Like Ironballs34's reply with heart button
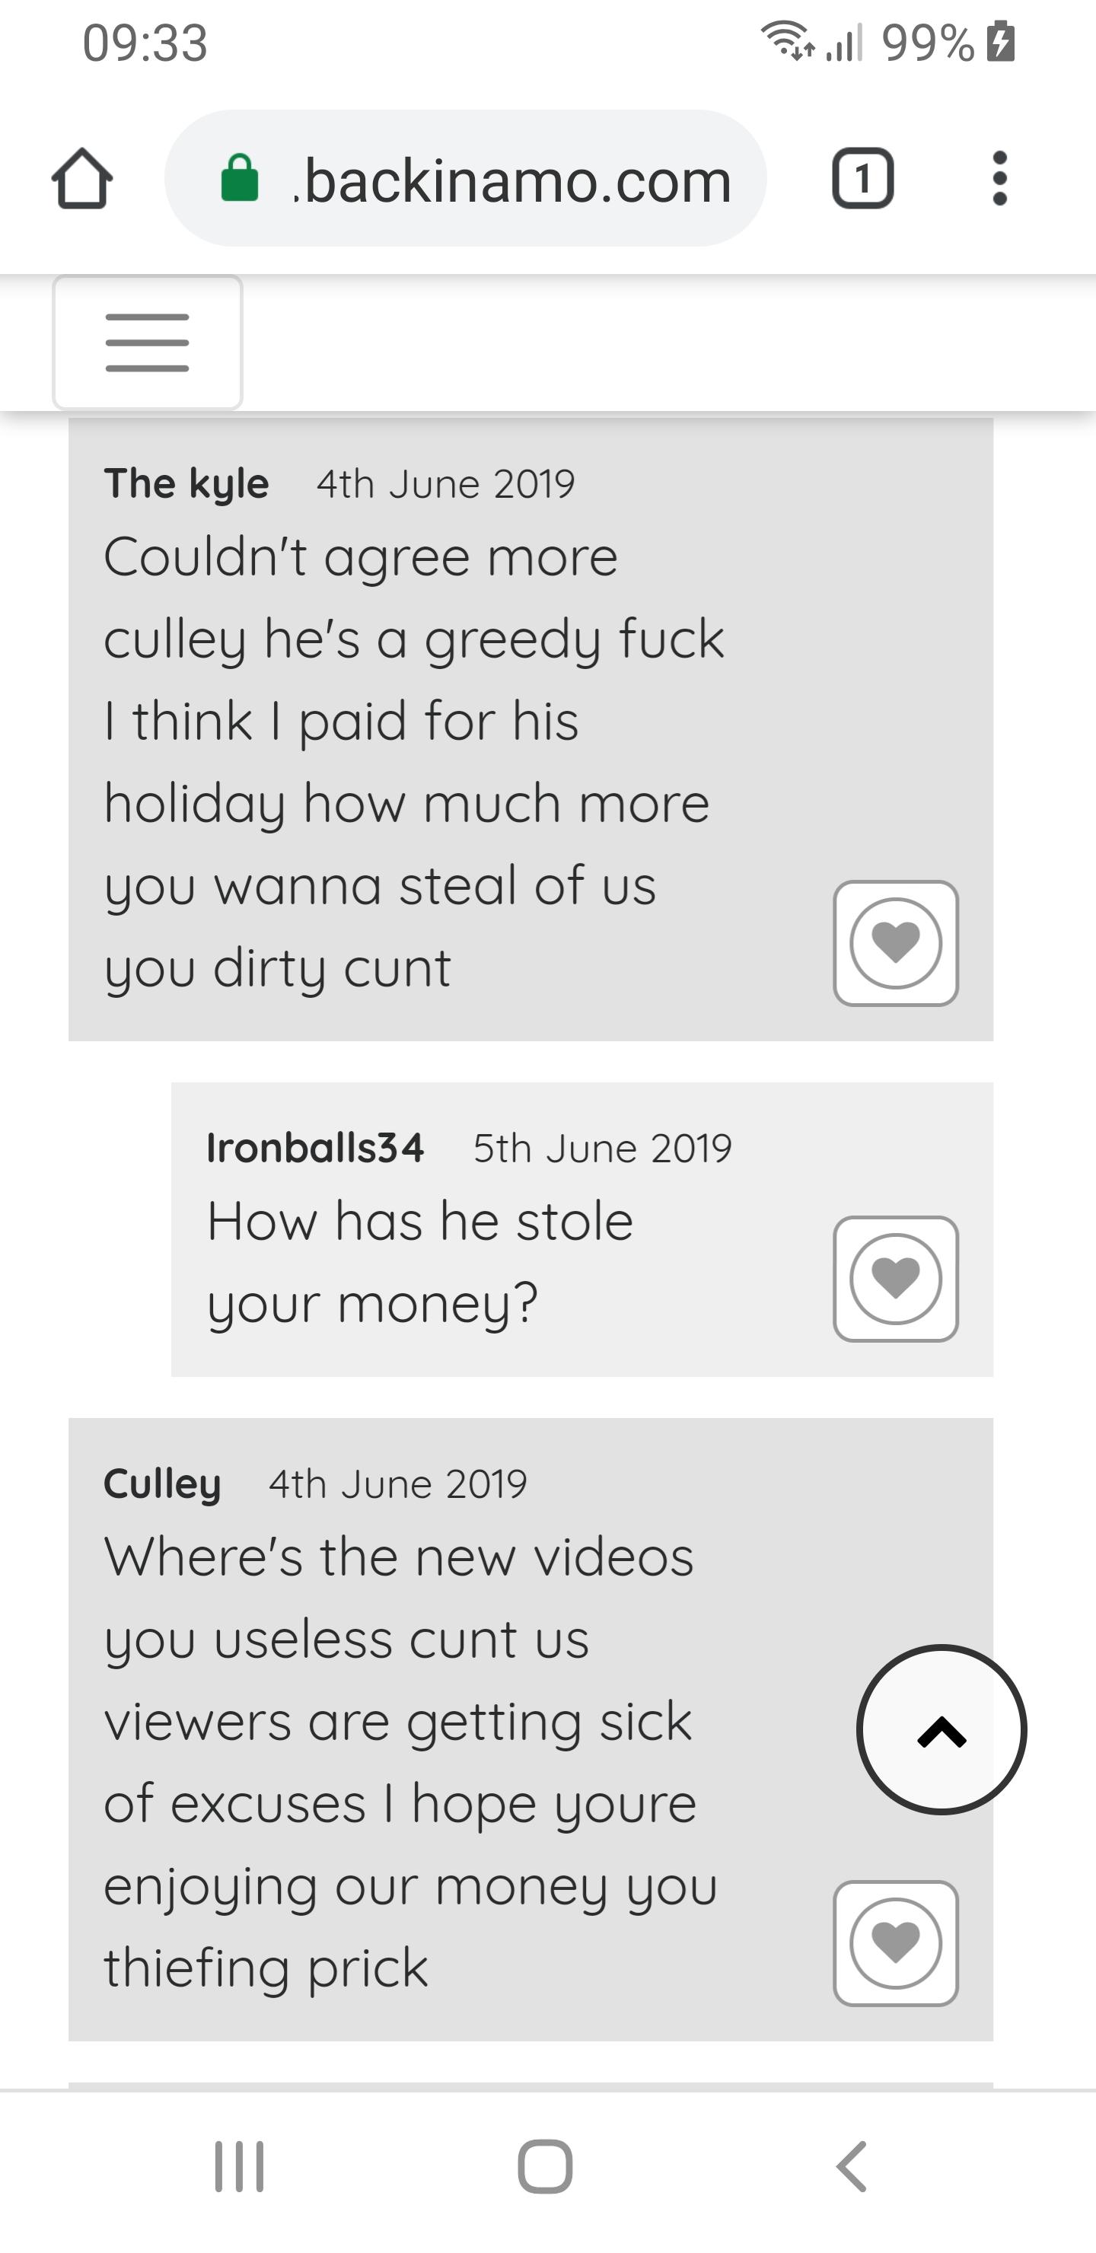This screenshot has width=1096, height=2253. [896, 1279]
